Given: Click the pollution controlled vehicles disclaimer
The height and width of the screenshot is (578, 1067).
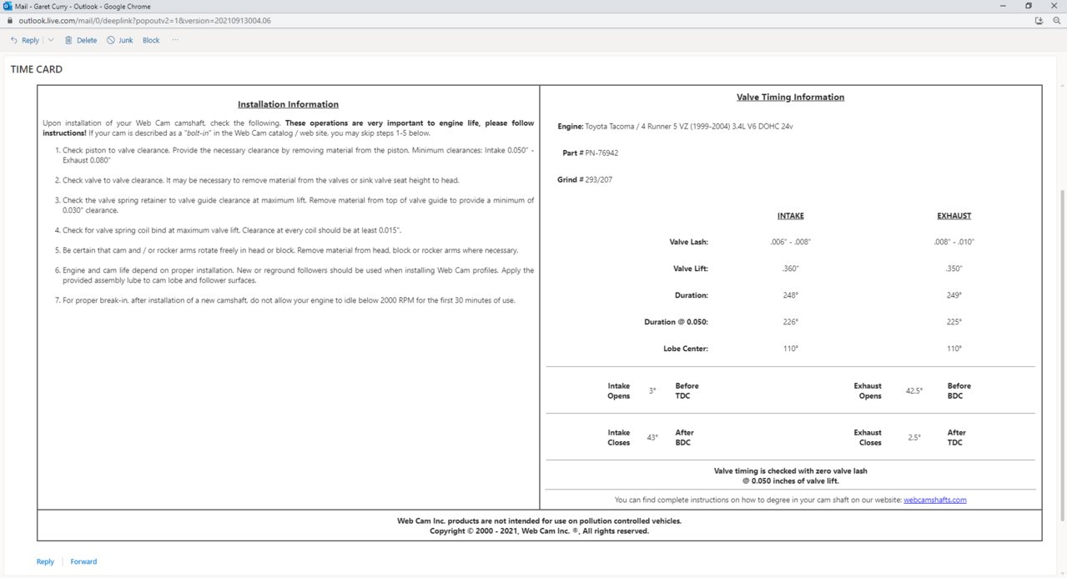Looking at the screenshot, I should [x=539, y=520].
